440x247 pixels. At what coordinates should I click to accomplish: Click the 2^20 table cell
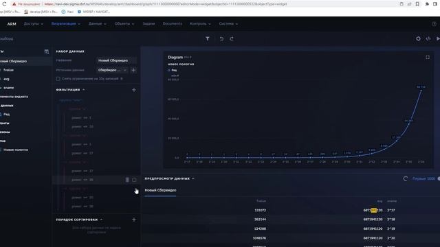click(x=391, y=238)
